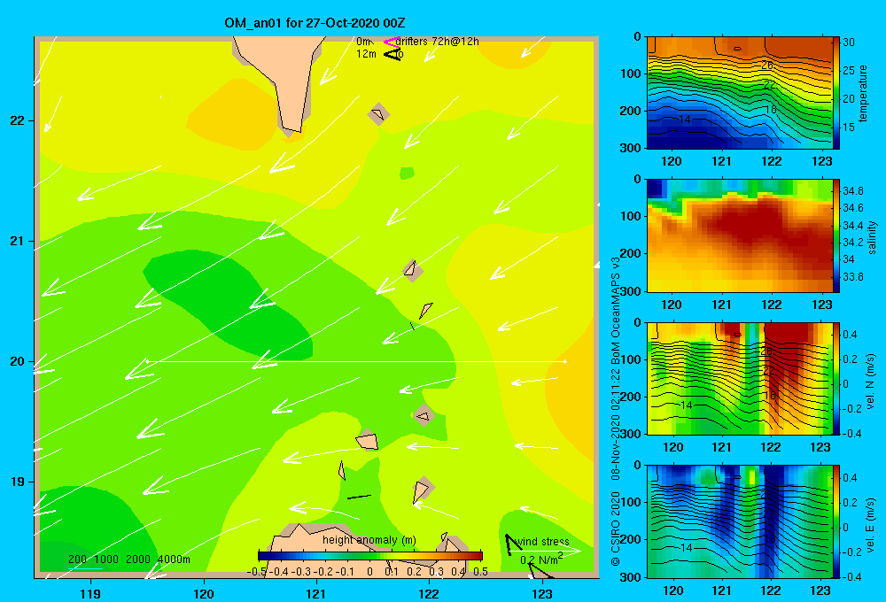Click the vertical 'vel. E (m/s)' label
The height and width of the screenshot is (602, 886).
click(x=870, y=525)
